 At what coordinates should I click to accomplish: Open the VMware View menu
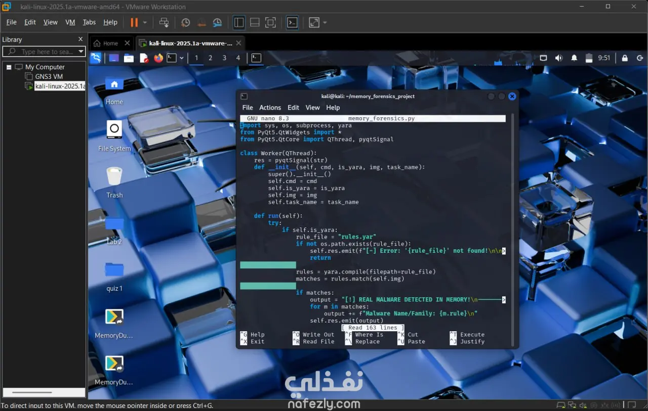[51, 22]
